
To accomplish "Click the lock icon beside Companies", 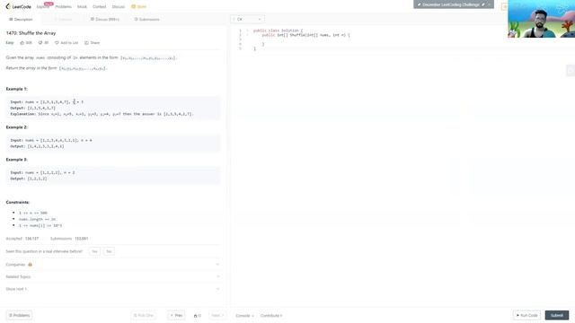I will [x=30, y=265].
